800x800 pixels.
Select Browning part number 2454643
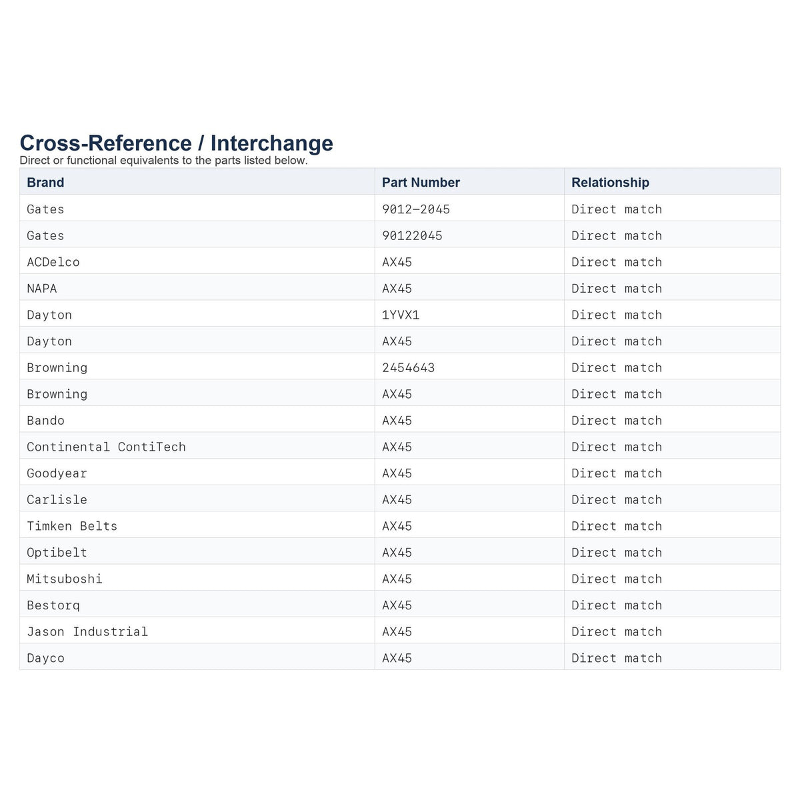pos(469,367)
